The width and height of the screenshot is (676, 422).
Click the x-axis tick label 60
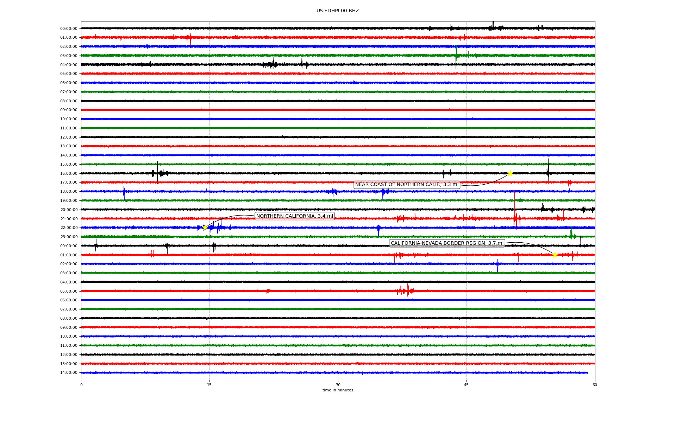point(595,385)
